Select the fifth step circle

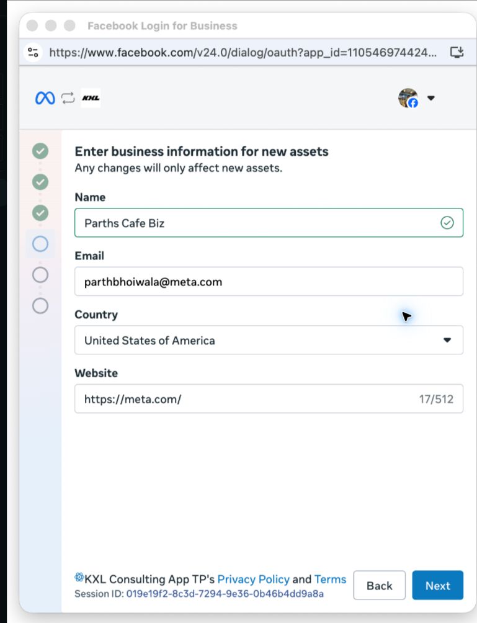(40, 275)
